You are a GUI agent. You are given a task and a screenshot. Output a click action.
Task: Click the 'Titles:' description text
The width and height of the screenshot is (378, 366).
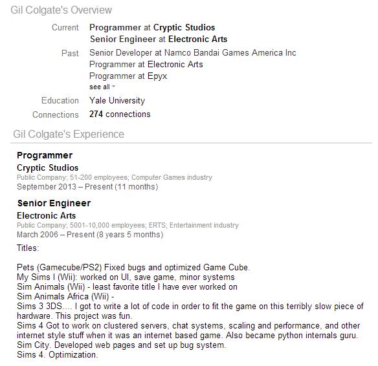click(x=28, y=248)
